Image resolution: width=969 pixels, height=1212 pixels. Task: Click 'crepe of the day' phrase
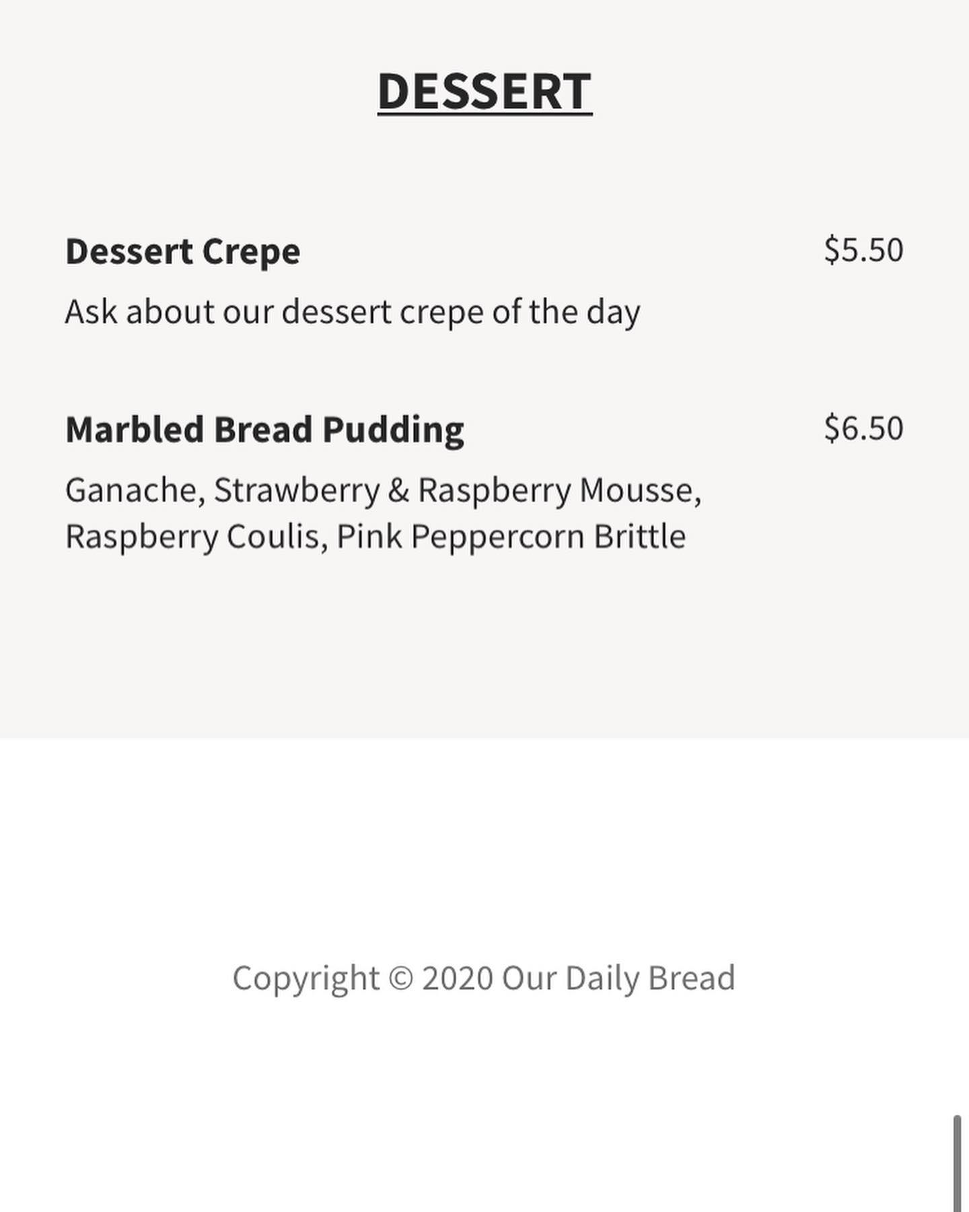[520, 312]
